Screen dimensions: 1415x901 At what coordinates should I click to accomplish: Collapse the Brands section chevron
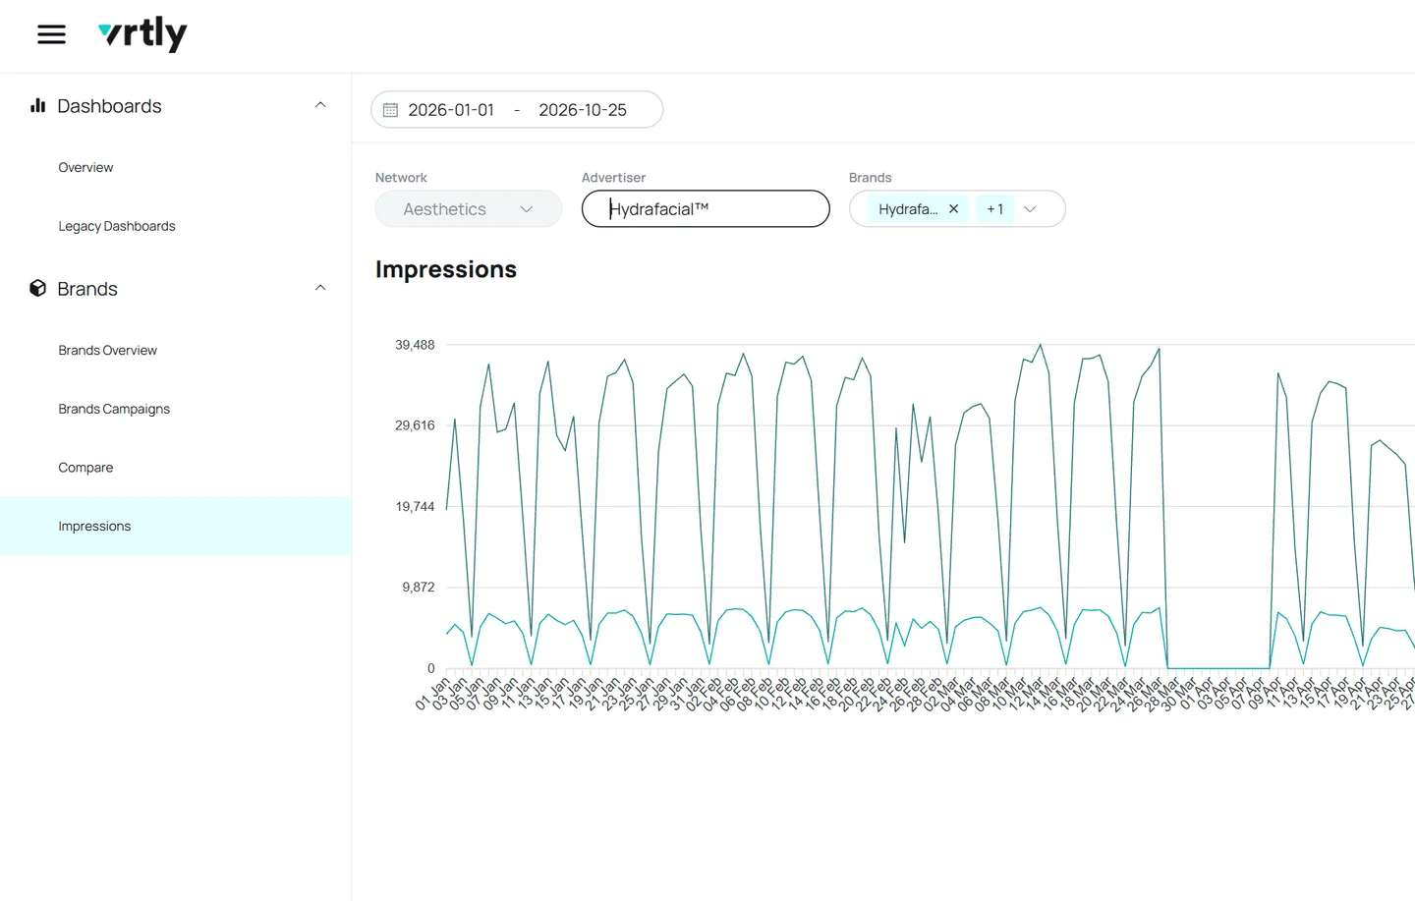click(x=320, y=288)
